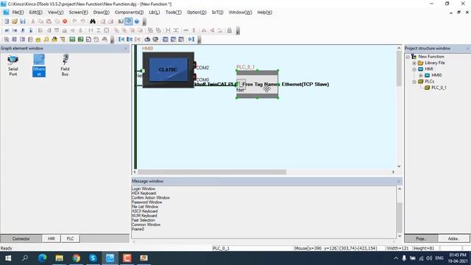This screenshot has height=265, width=471.
Task: Switch to the PLC tab
Action: [71, 239]
